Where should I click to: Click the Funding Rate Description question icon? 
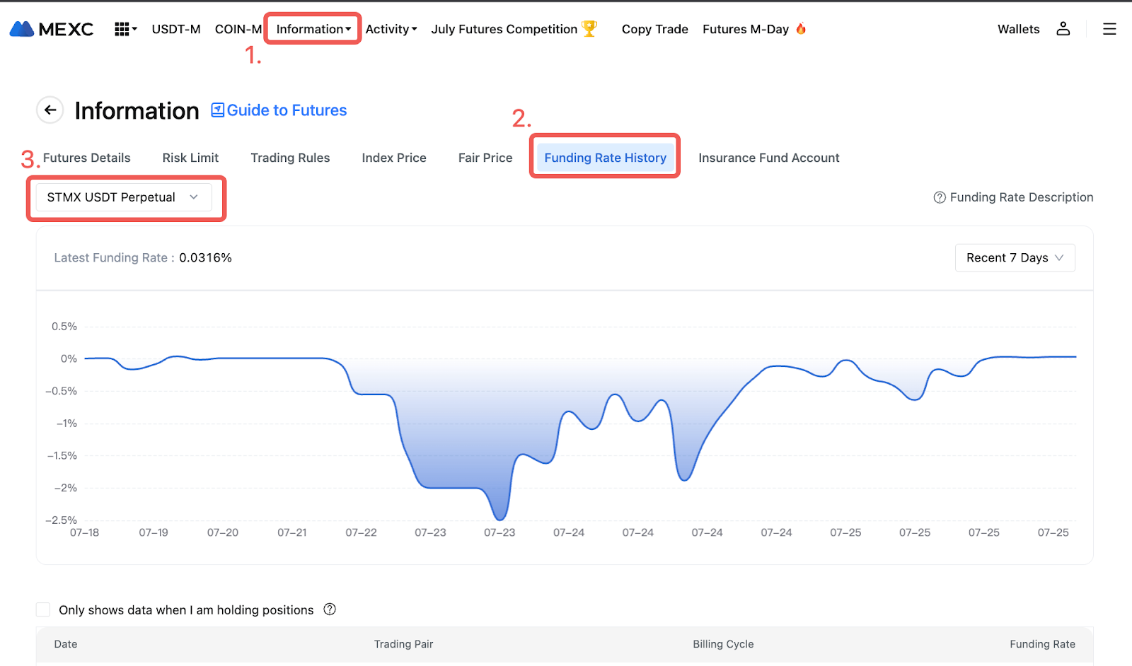(940, 197)
